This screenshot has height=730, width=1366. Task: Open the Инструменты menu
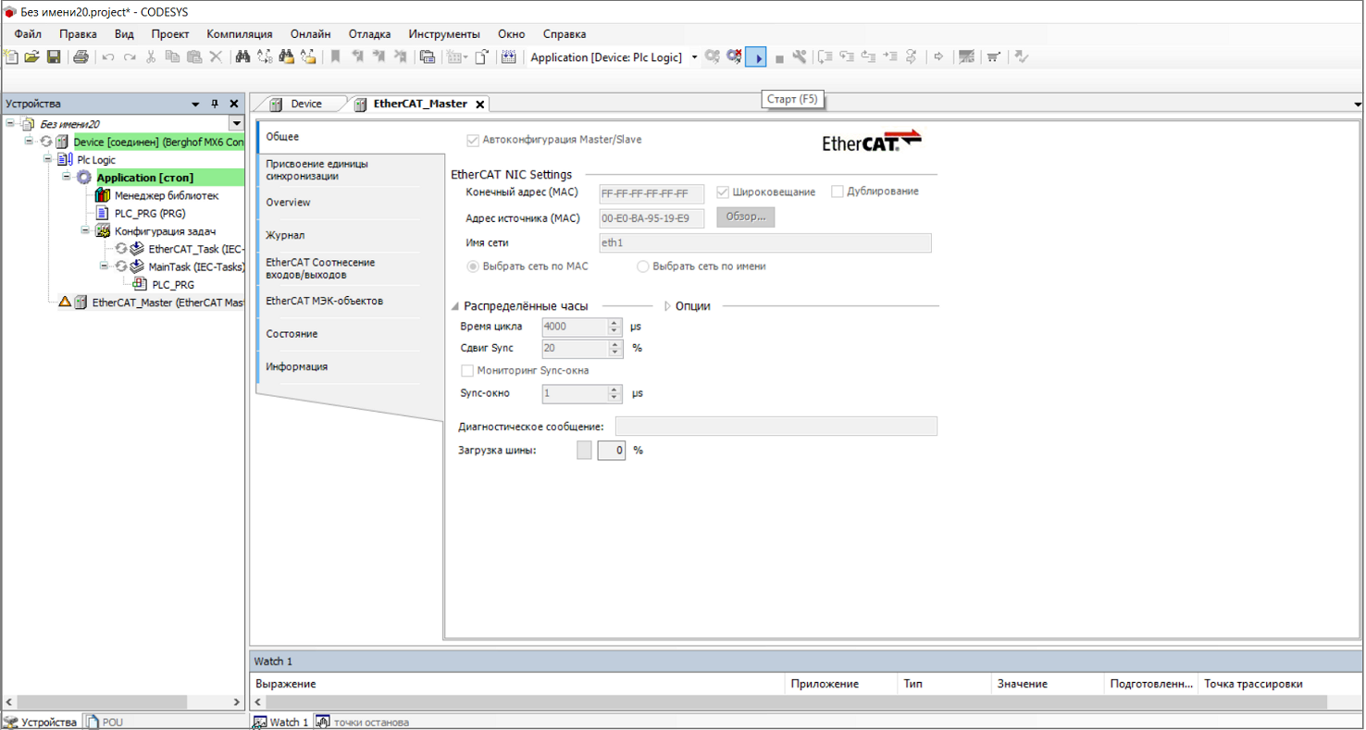444,34
